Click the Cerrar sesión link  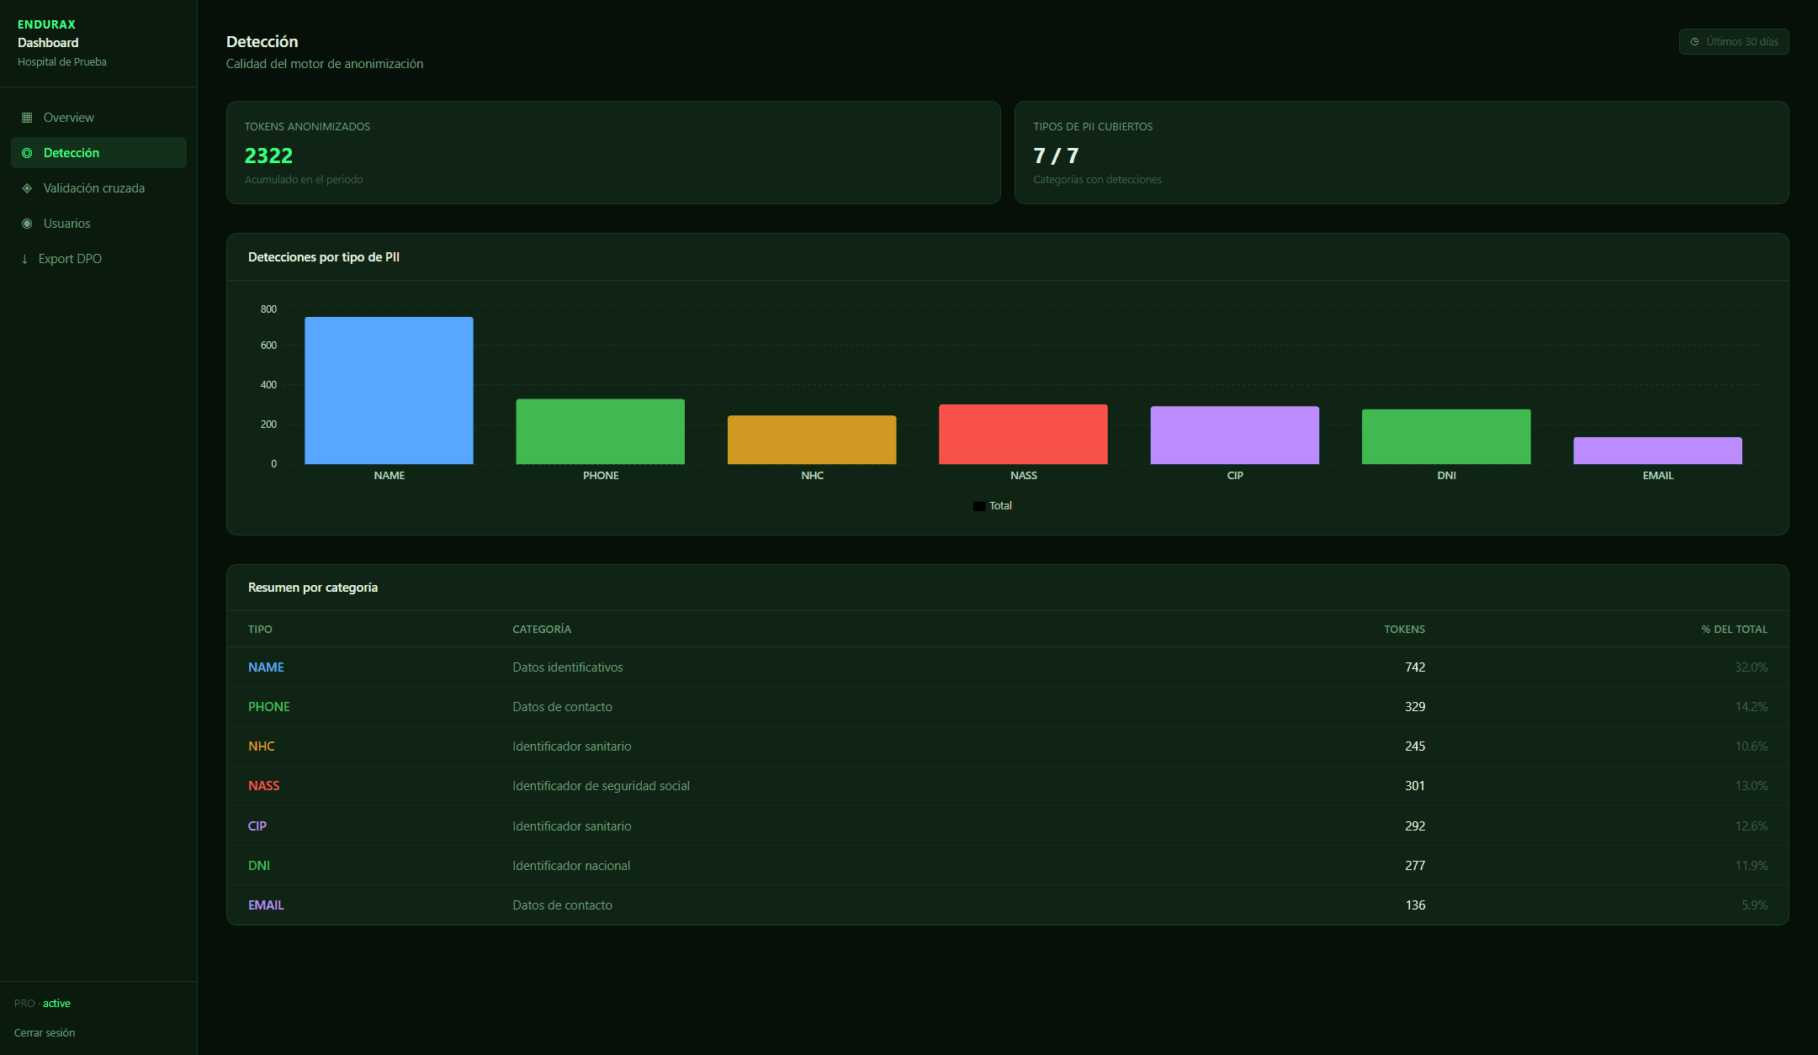click(x=45, y=1032)
